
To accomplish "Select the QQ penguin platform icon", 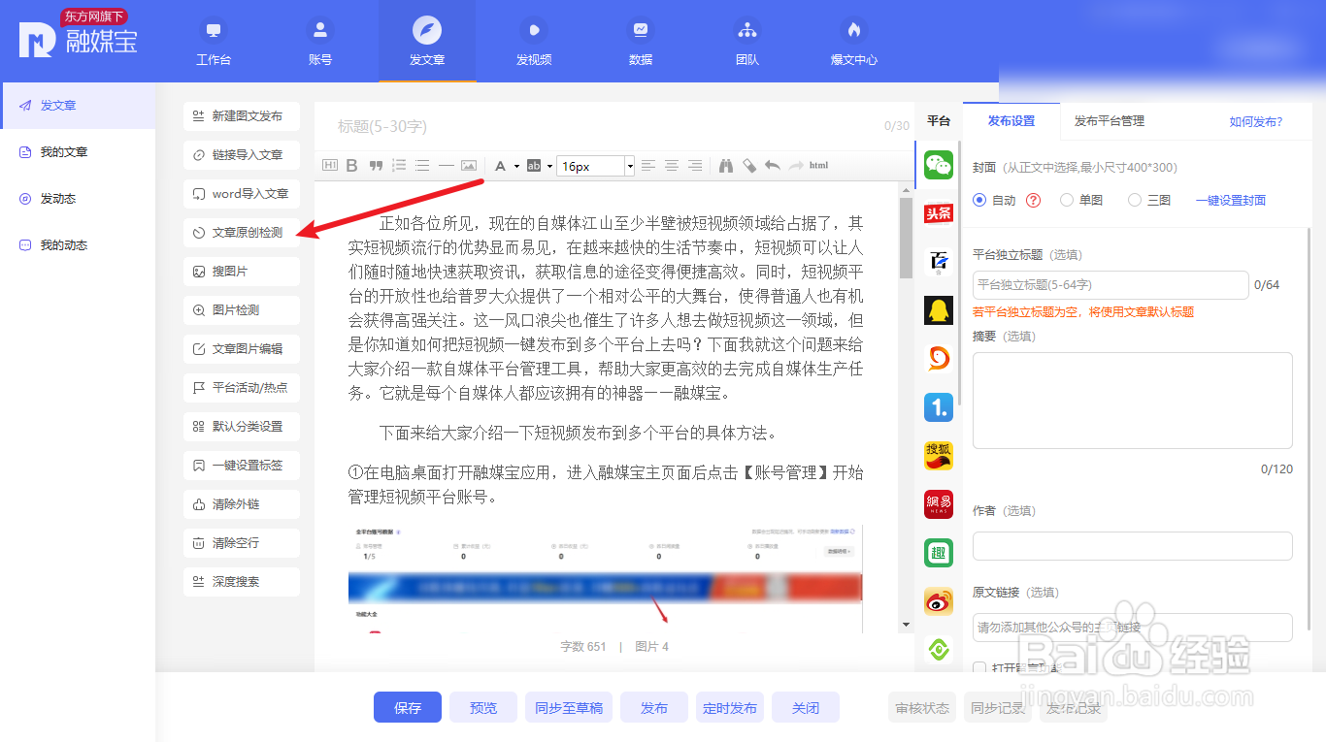I will click(939, 310).
